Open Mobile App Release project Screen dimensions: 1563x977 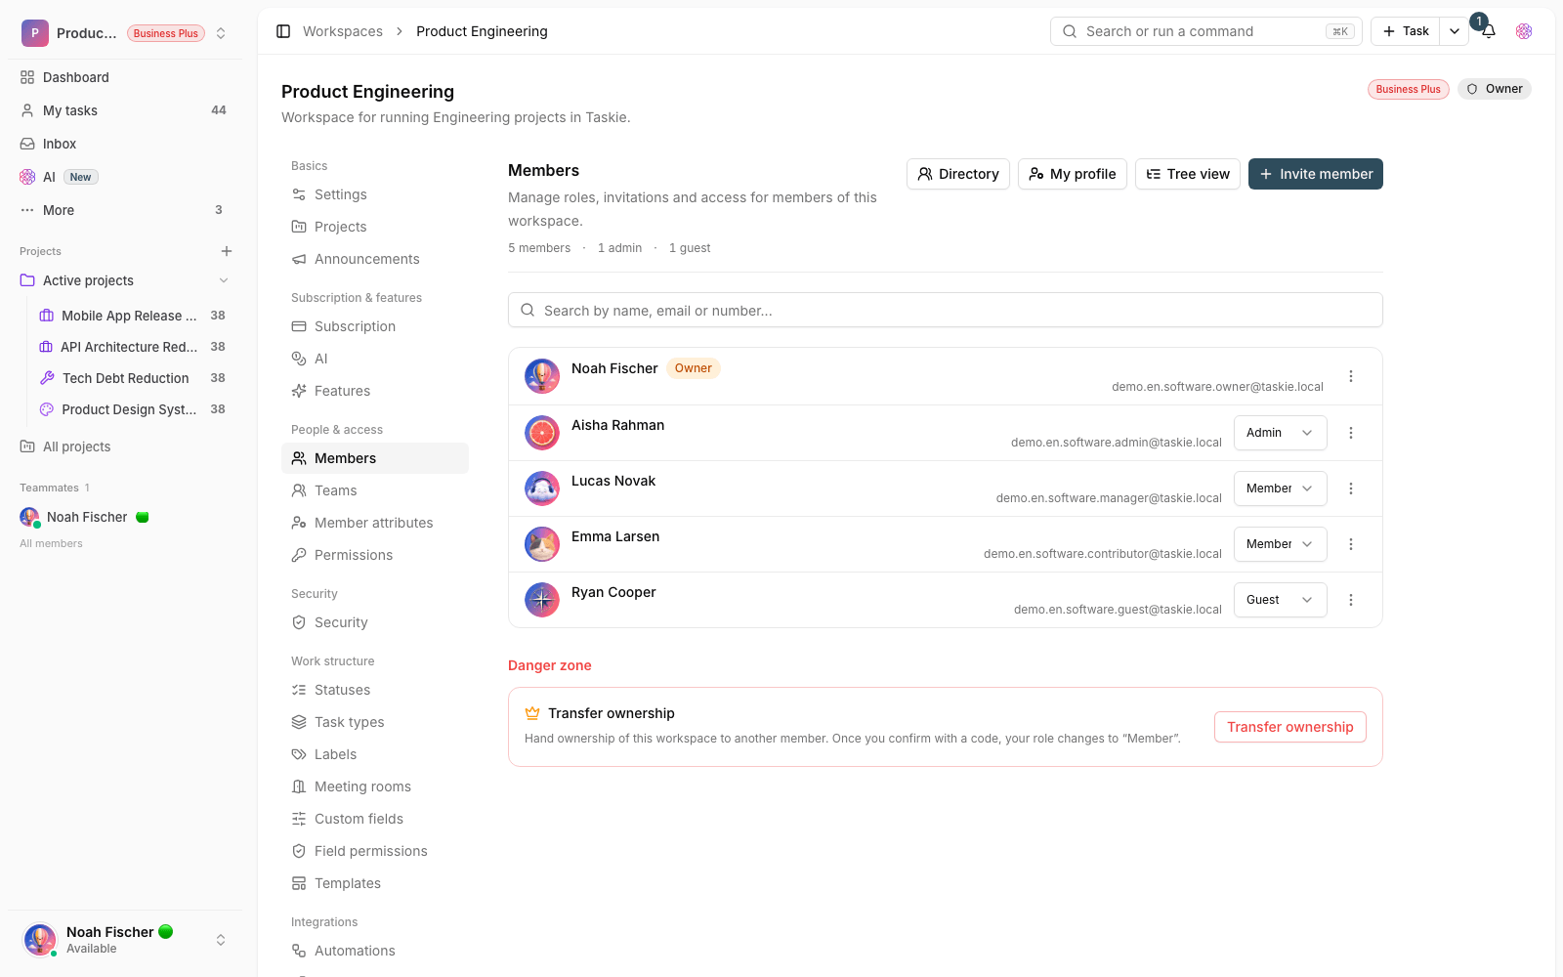pos(133,316)
